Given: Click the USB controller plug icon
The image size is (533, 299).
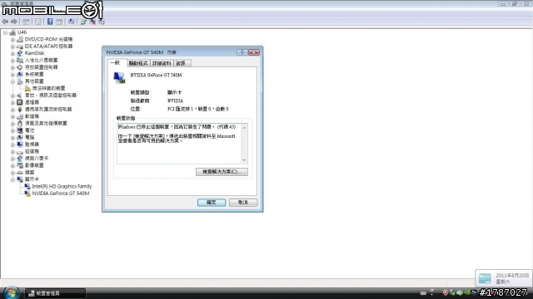Looking at the screenshot, I should click(x=20, y=109).
